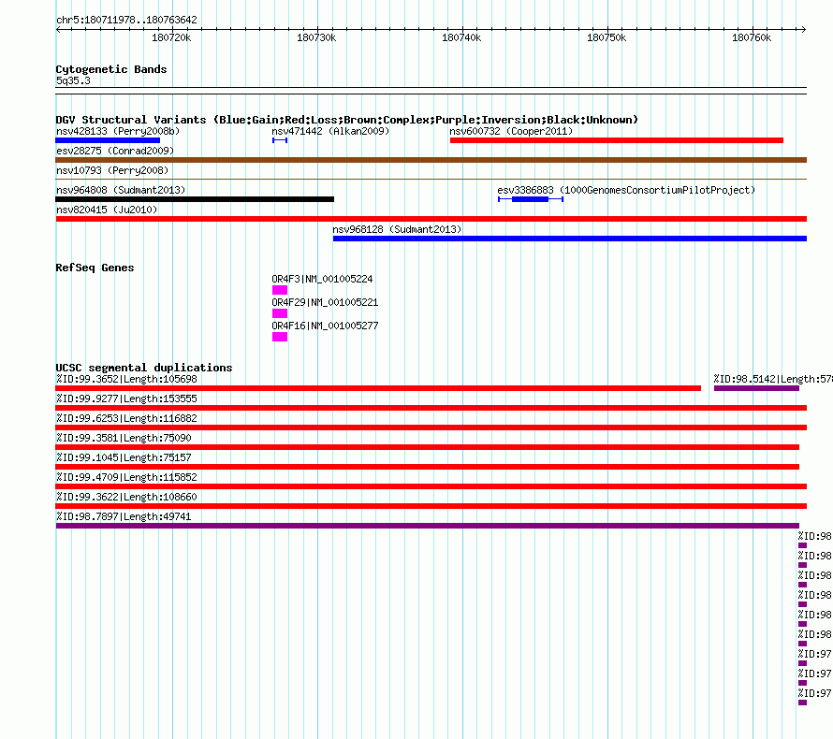Select the esv3386883 1000Genomes blue variant glyph
This screenshot has height=739, width=833.
point(531,199)
